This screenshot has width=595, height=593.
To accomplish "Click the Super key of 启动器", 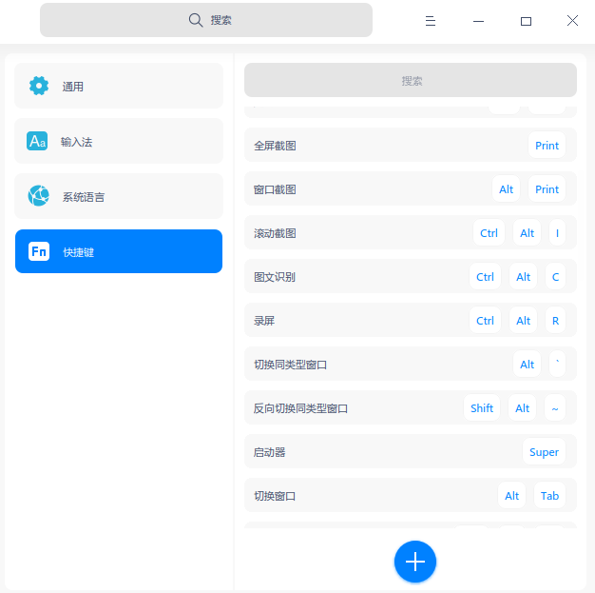I will coord(545,452).
